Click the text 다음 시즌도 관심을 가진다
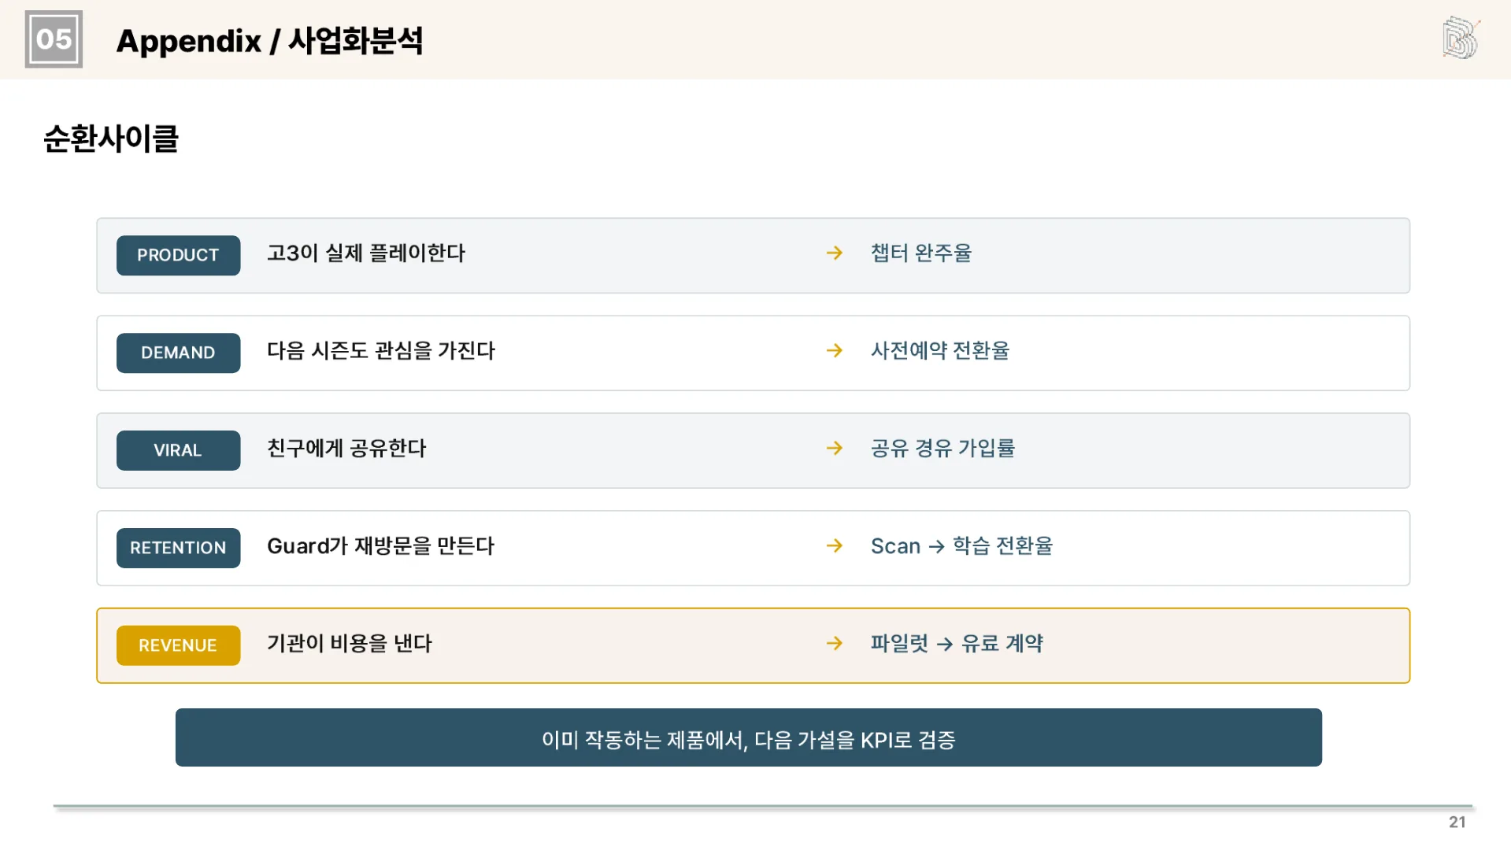Viewport: 1511px width, 850px height. [x=381, y=350]
